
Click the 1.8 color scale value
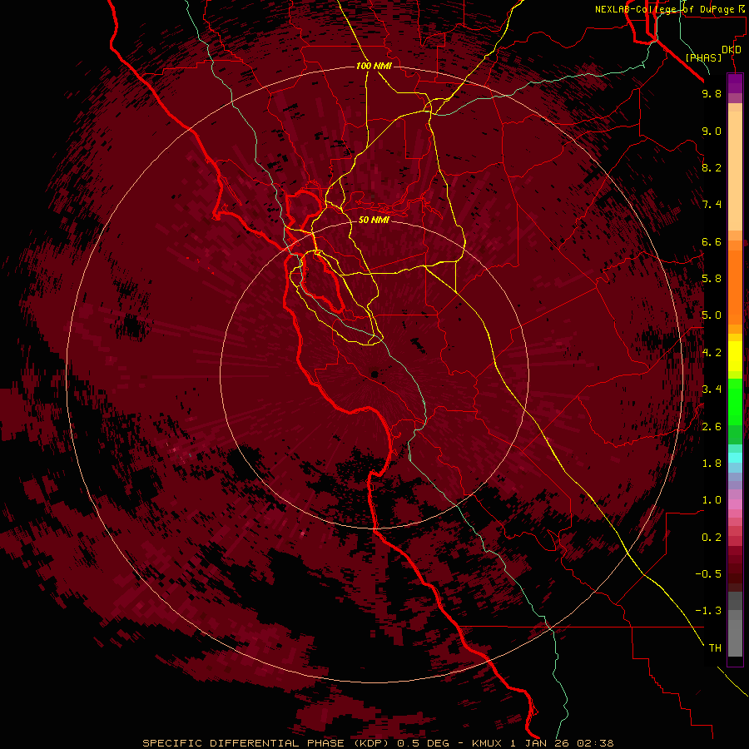[x=712, y=464]
